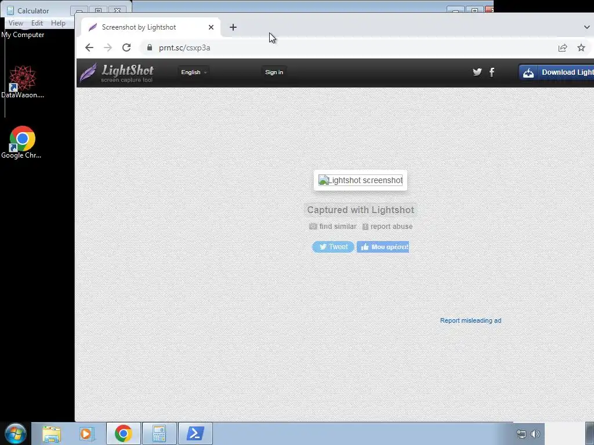Click the Captured with Lightshot heading
The width and height of the screenshot is (594, 445).
pyautogui.click(x=360, y=210)
